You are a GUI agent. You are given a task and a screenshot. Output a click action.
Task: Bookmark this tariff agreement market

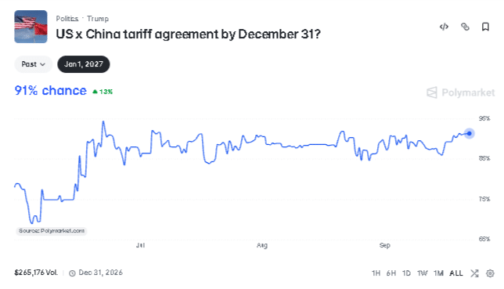click(x=485, y=27)
